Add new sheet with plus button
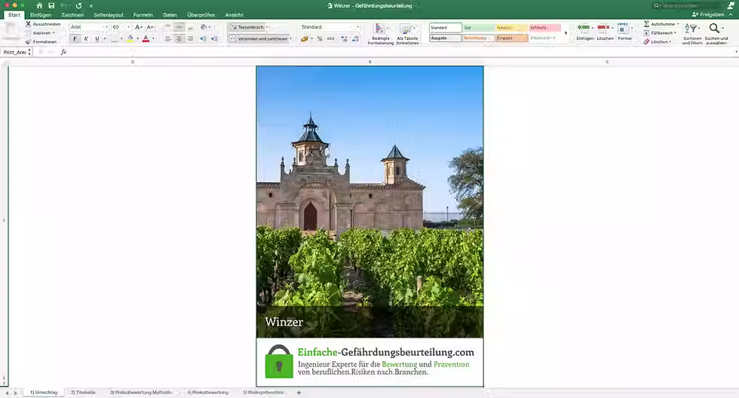Image resolution: width=739 pixels, height=398 pixels. 299,393
